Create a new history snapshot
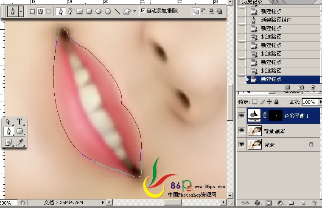Image resolution: width=322 pixels, height=208 pixels. tap(301, 87)
